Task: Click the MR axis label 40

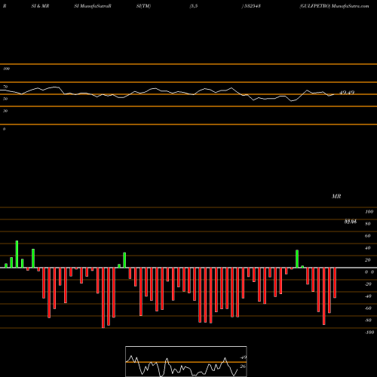Action: coord(368,248)
